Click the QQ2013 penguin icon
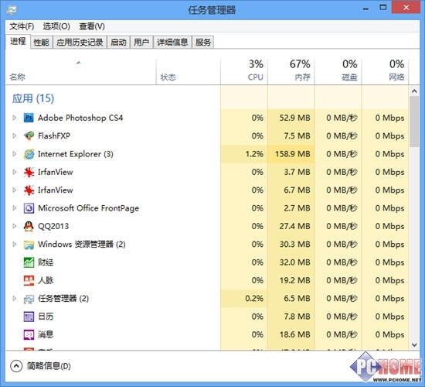Screen dimensions: 425x387 pyautogui.click(x=29, y=226)
